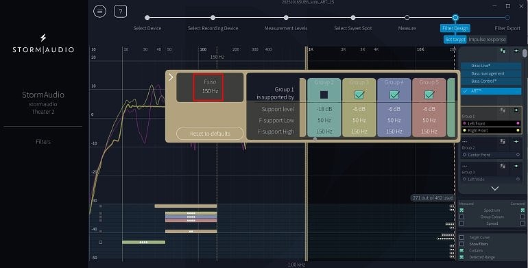Open Group 5 F-support High 150 Hz value
The image size is (528, 268).
pyautogui.click(x=429, y=132)
